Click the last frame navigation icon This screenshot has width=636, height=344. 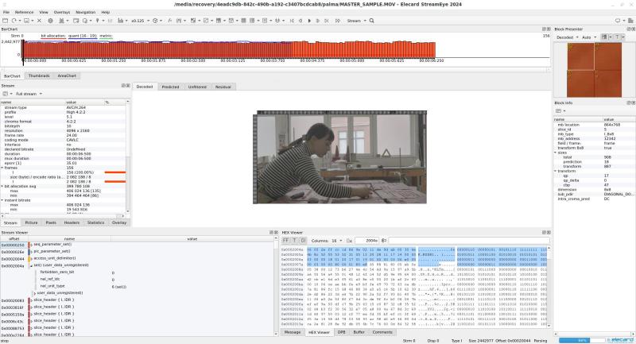coord(327,21)
